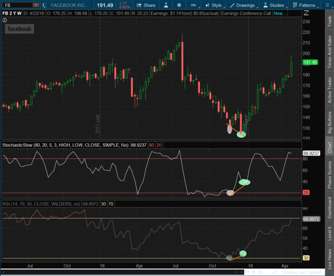
Task: Click the red 20 bubble on stochastic axis
Action: 306,192
